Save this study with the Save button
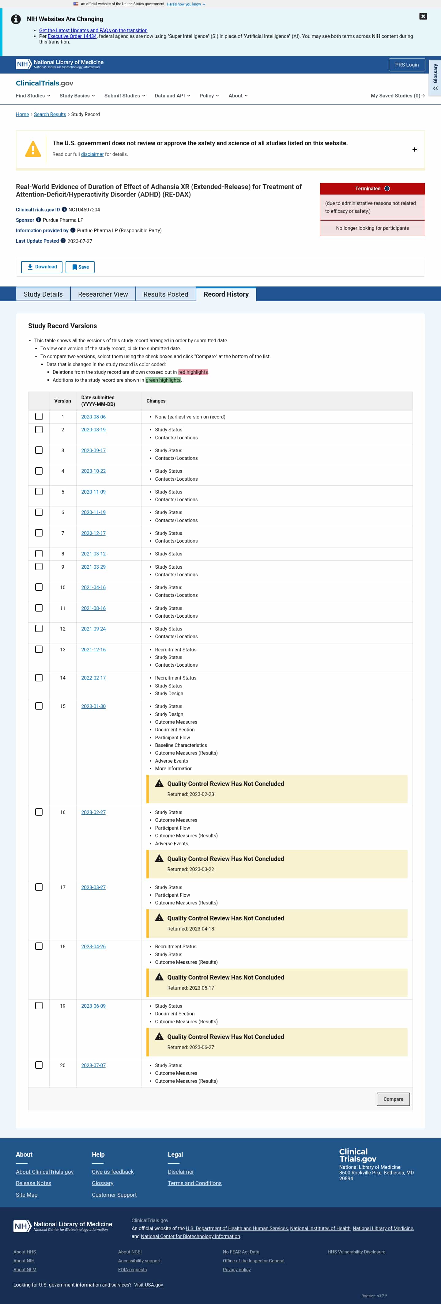This screenshot has height=1304, width=441. (80, 267)
